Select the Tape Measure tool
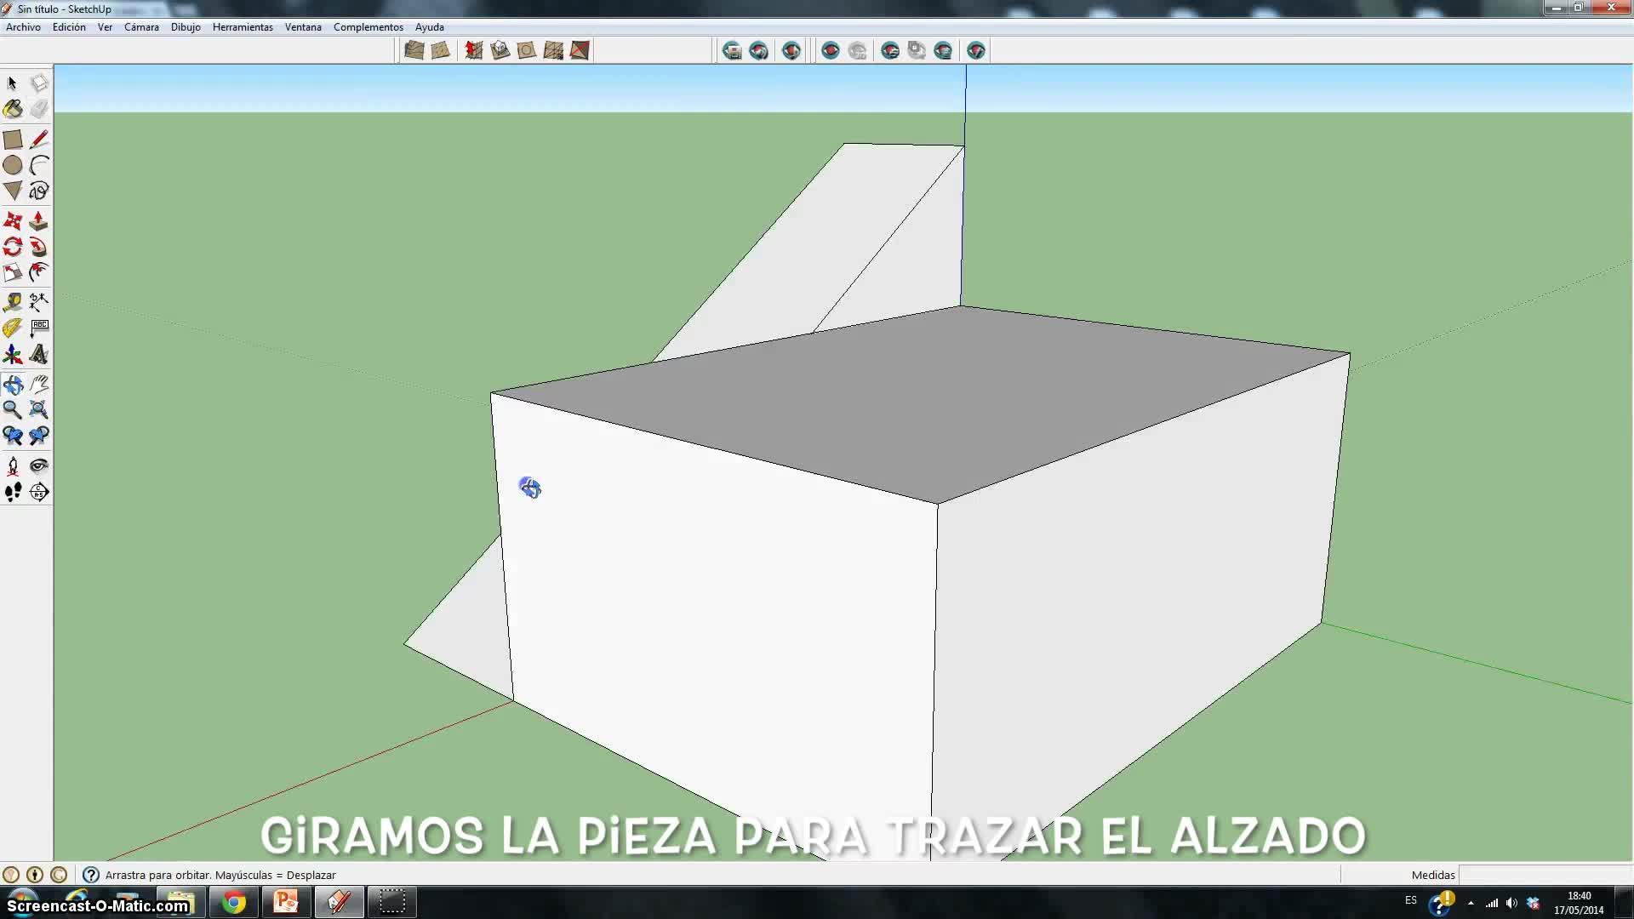Screen dimensions: 1634x919 [x=13, y=302]
